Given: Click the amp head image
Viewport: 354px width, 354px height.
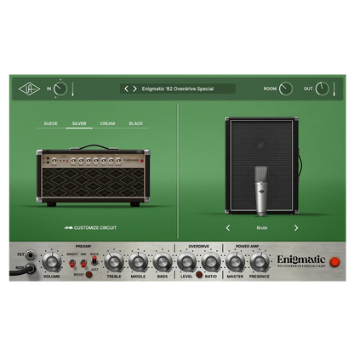Looking at the screenshot, I should [94, 175].
